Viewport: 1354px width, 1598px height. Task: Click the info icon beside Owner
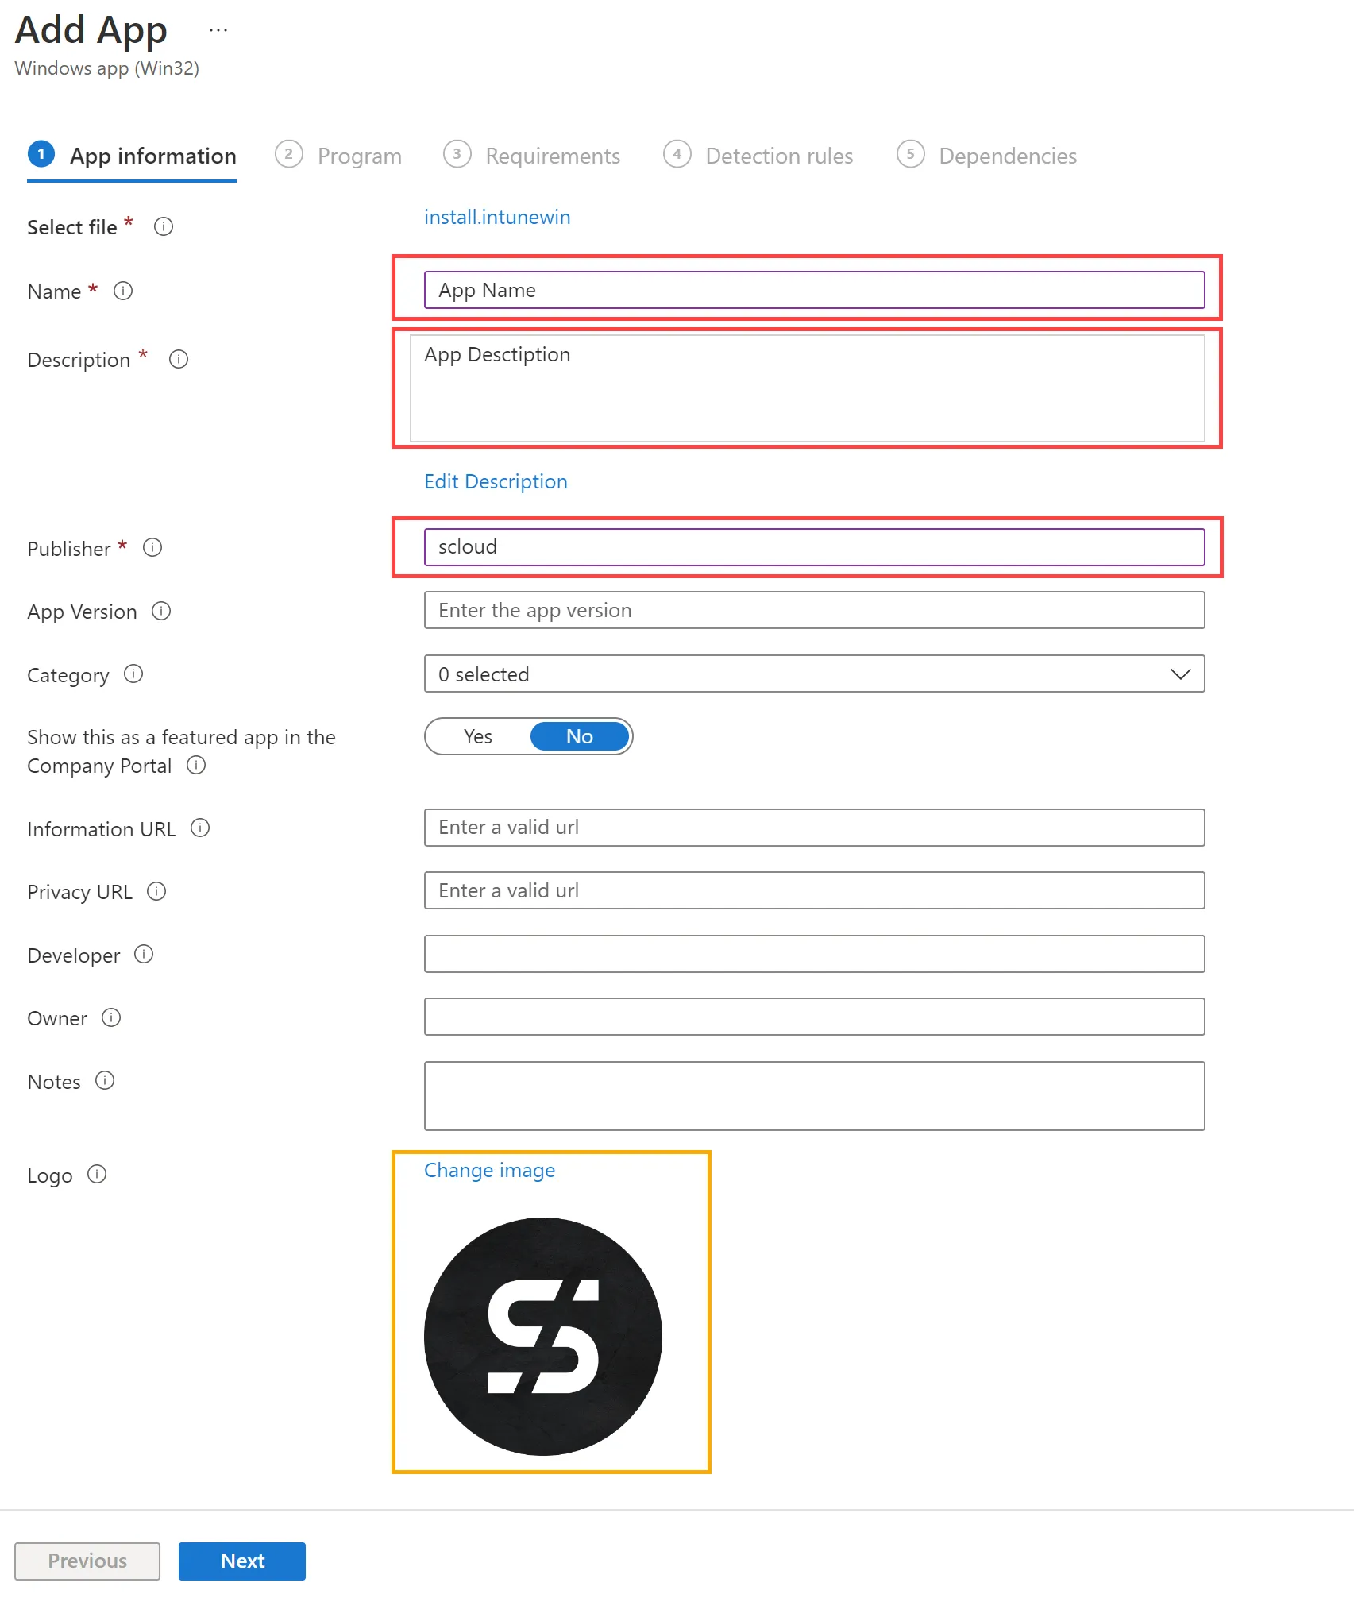coord(111,1017)
